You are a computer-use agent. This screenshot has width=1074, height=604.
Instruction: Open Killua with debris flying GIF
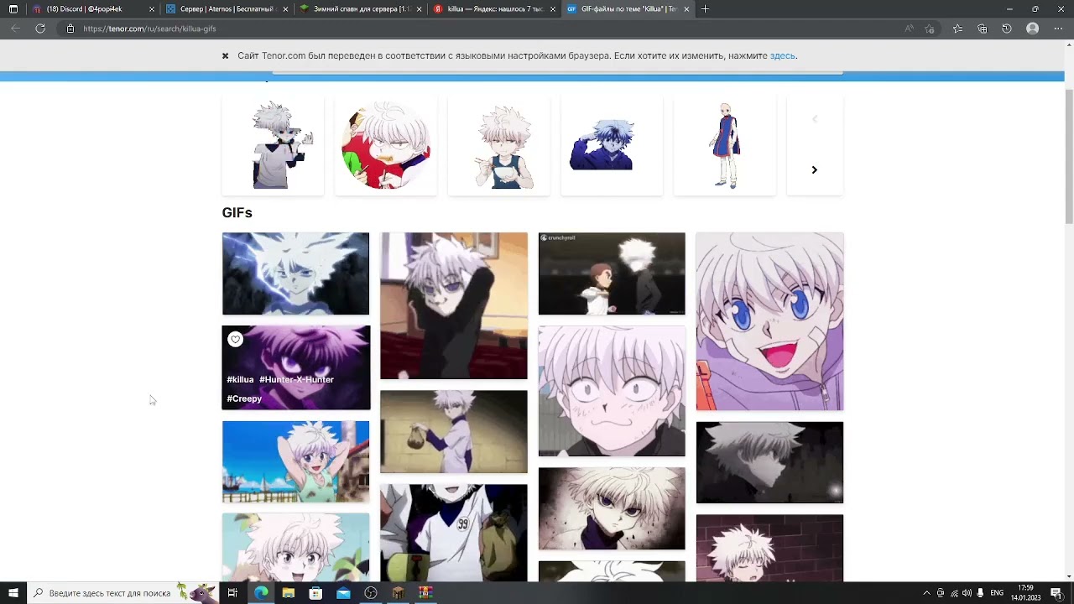612,508
